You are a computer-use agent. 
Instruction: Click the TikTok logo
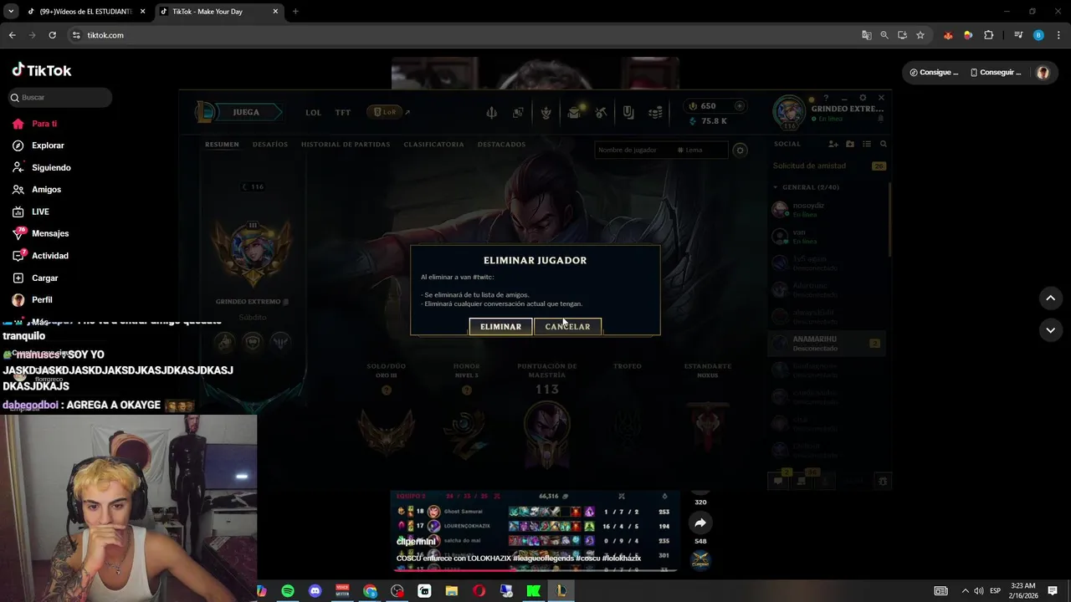(x=42, y=71)
